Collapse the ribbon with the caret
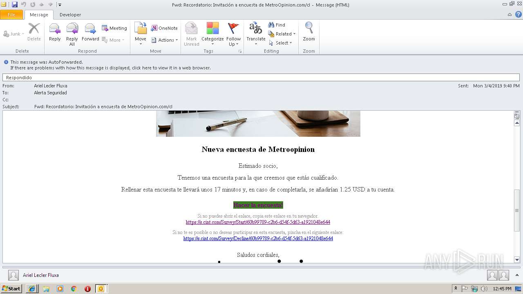 click(510, 15)
